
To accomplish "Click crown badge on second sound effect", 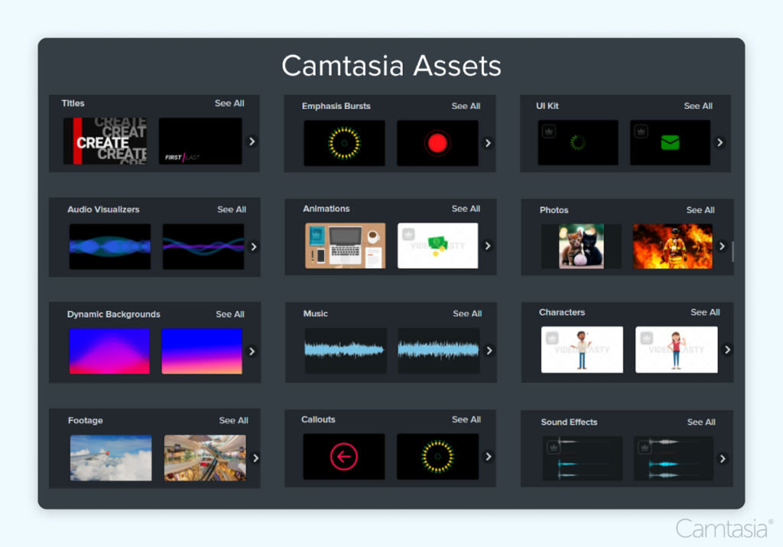I will 645,448.
